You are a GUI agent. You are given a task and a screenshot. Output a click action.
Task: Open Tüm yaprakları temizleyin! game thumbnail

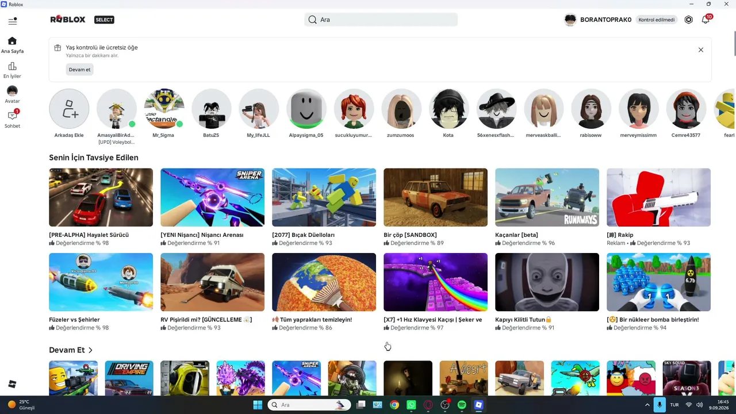[x=324, y=282]
